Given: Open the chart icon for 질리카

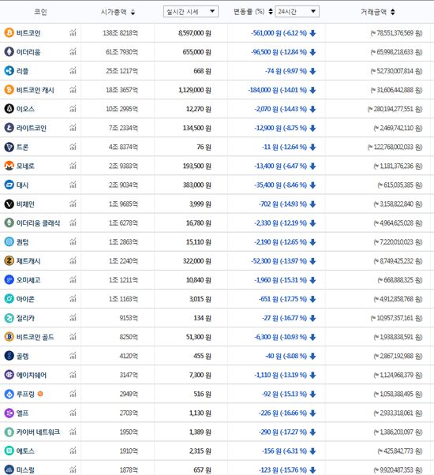Looking at the screenshot, I should click(73, 318).
